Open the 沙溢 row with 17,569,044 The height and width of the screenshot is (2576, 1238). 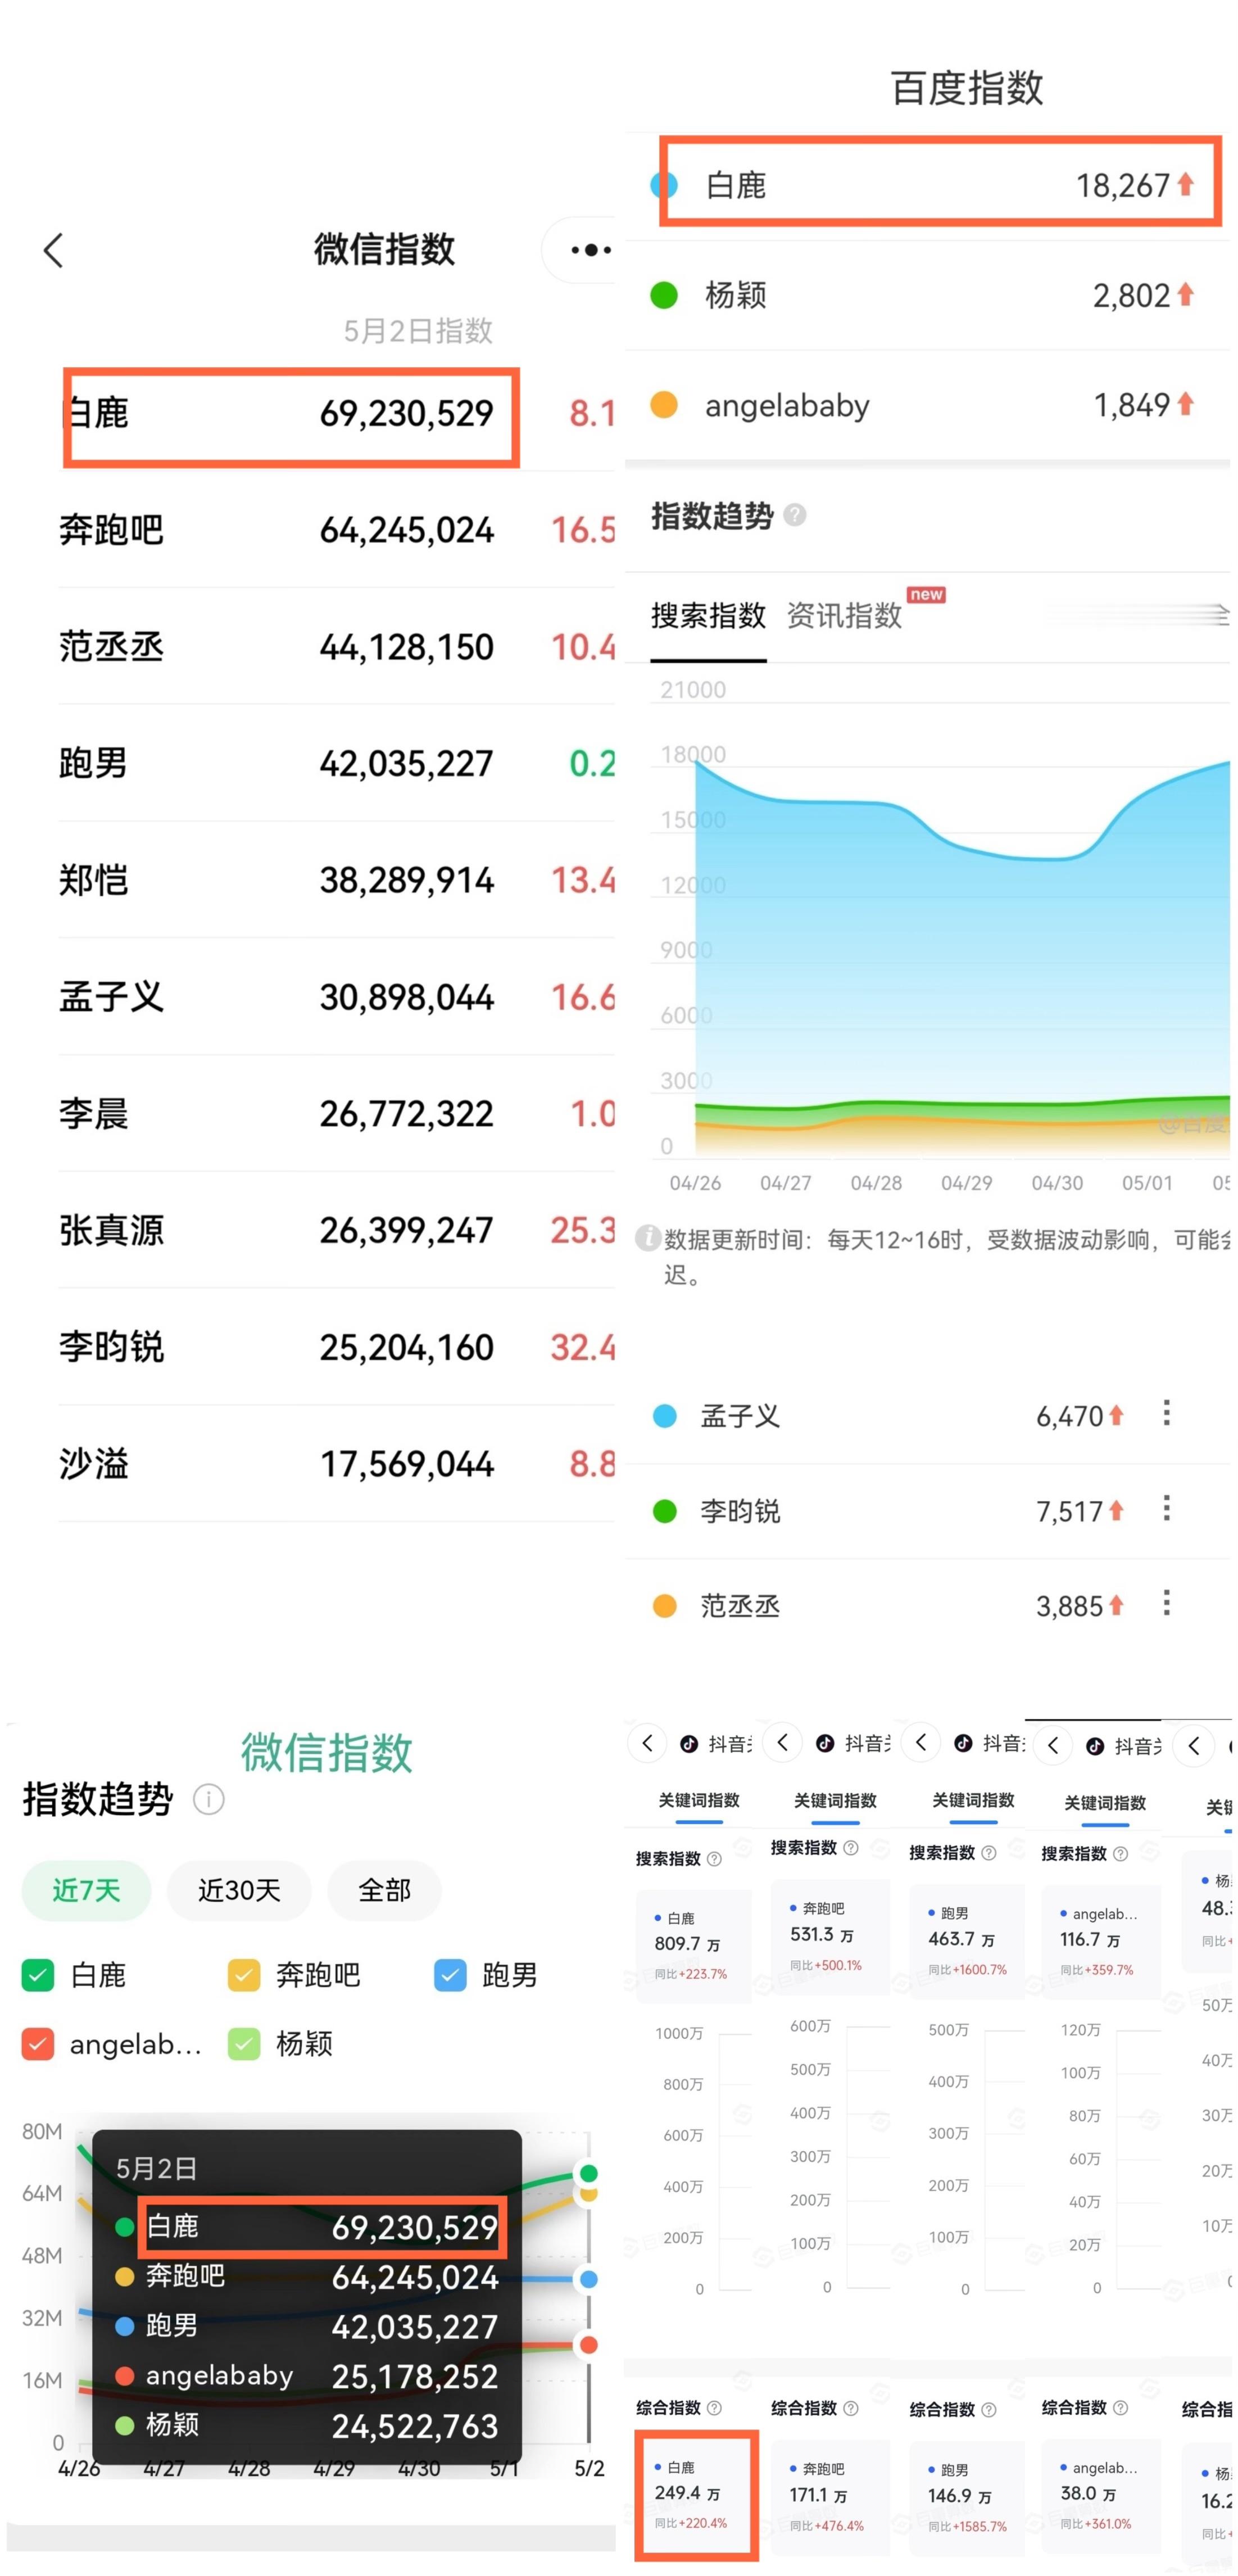pos(336,1464)
